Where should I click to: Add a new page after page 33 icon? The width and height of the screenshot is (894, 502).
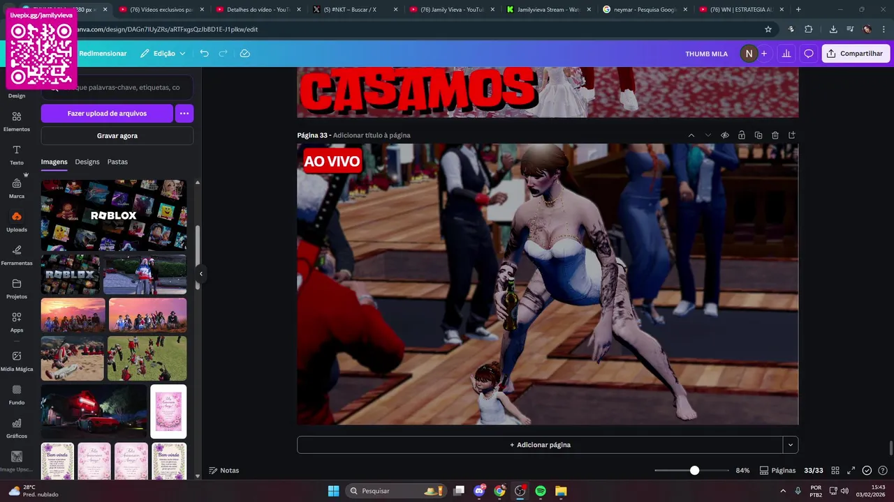(792, 135)
